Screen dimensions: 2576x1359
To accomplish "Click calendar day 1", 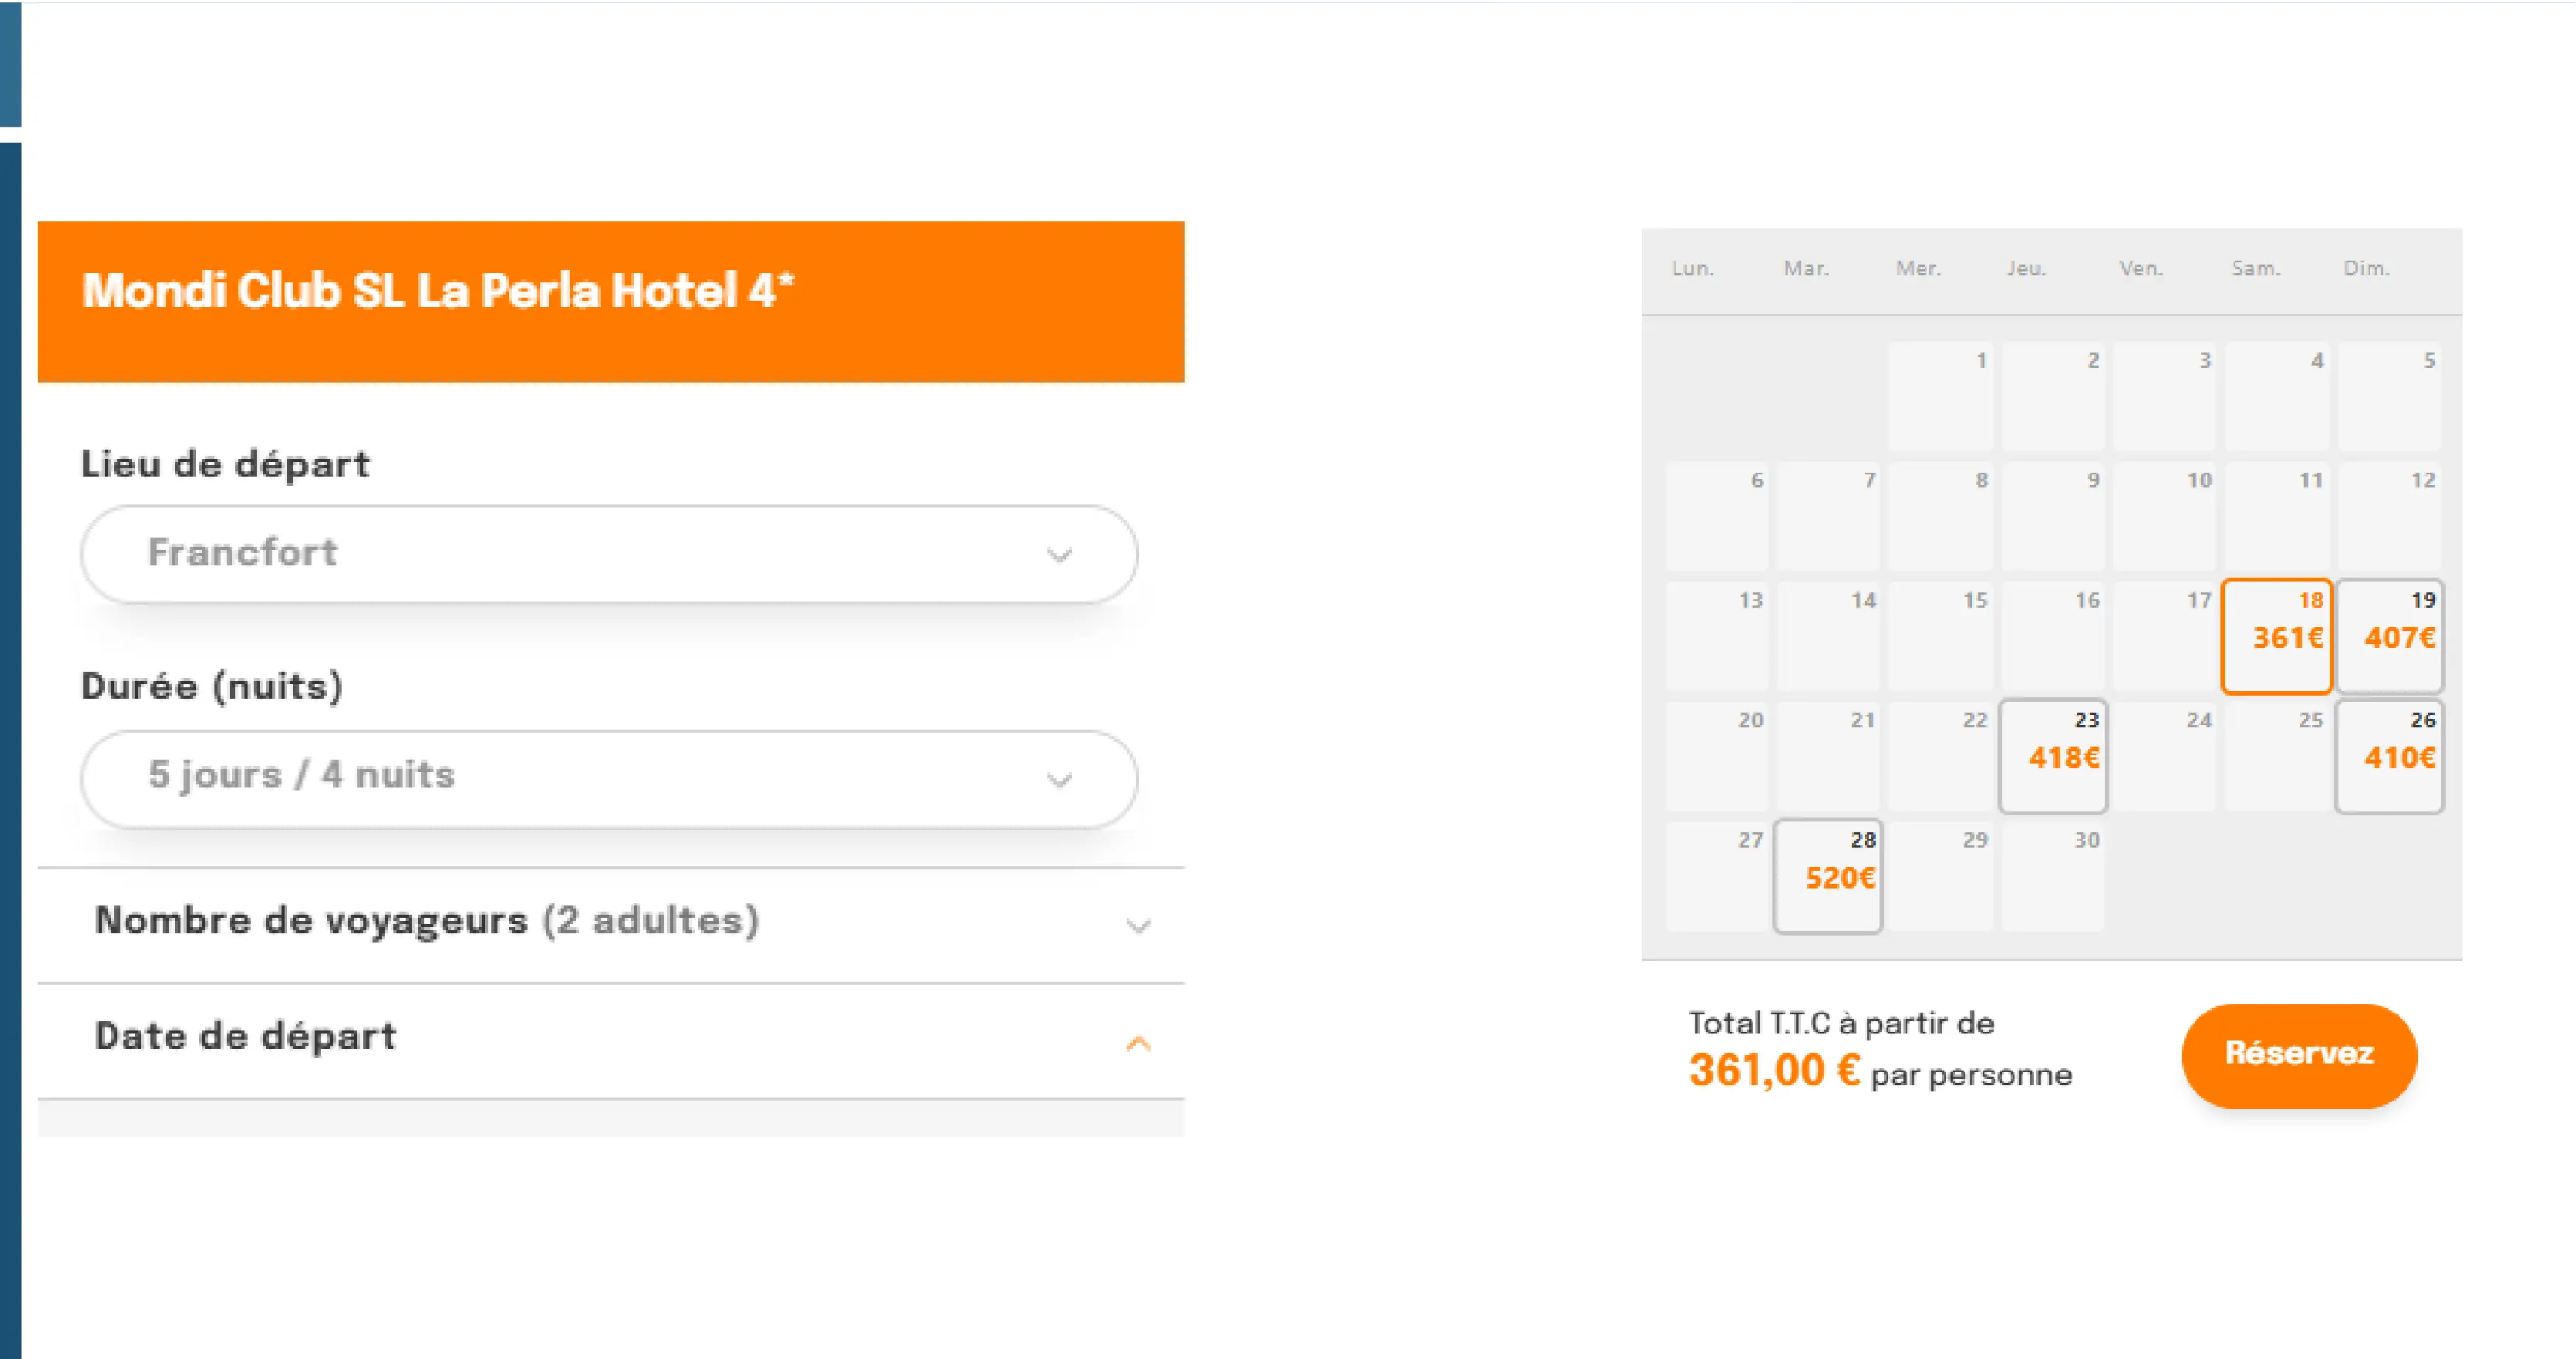I will pyautogui.click(x=1940, y=396).
